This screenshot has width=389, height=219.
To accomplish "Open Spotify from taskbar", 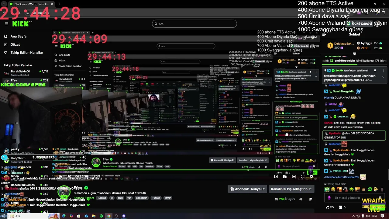I will pyautogui.click(x=101, y=216).
